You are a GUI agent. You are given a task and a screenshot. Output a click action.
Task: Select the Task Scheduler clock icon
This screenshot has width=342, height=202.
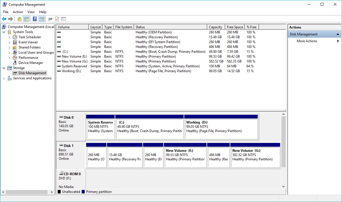tap(15, 37)
